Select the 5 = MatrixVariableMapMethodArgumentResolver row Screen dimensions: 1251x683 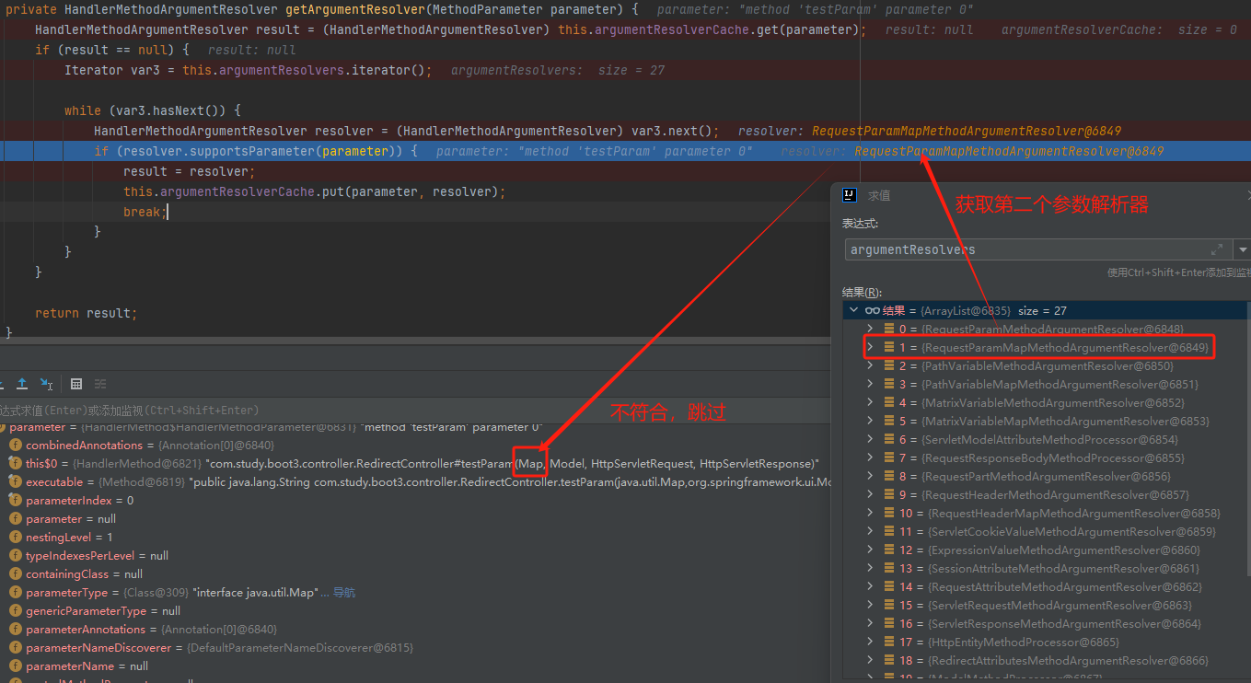click(1045, 422)
